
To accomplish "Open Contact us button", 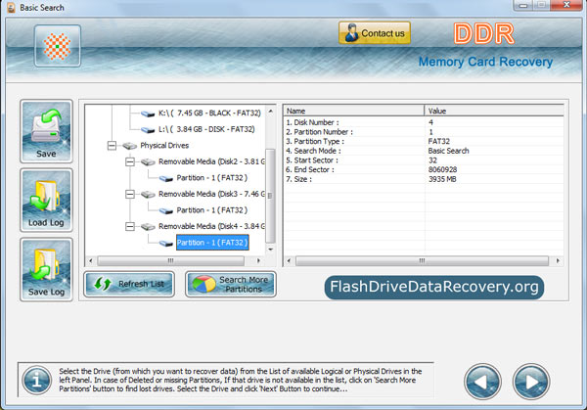I will (375, 33).
